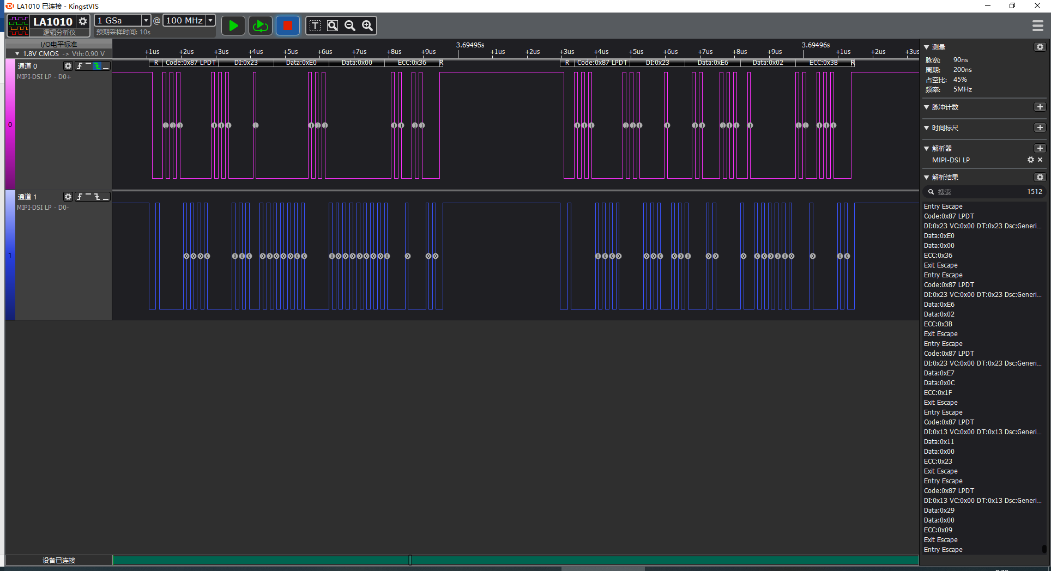Image resolution: width=1051 pixels, height=571 pixels.
Task: Fit waveform to window with zoom-fit icon
Action: pos(333,26)
